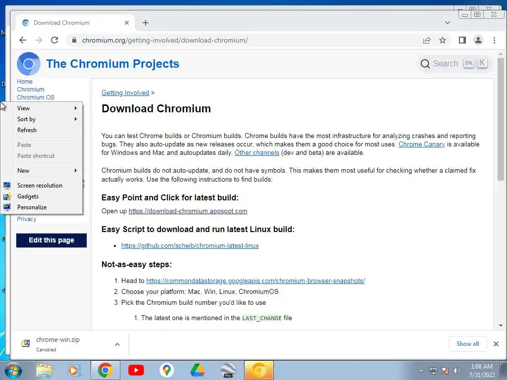Click the LAST_CHANGE file text
The width and height of the screenshot is (507, 380).
pyautogui.click(x=262, y=318)
